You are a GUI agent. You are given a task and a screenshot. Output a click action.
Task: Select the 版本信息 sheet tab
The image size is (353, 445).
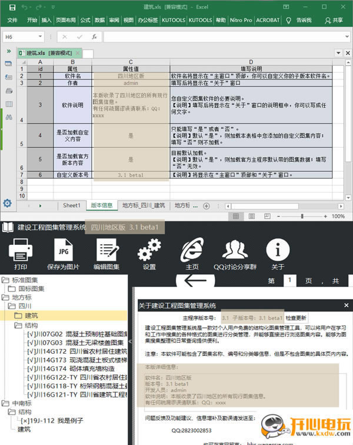[x=102, y=205]
